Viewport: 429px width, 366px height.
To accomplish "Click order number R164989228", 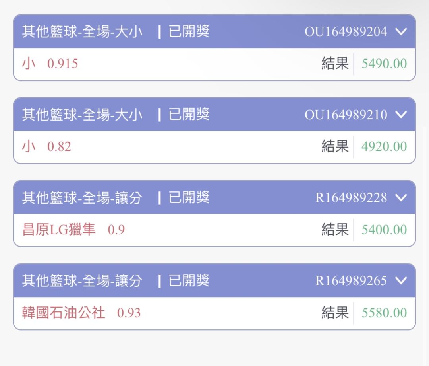I will pyautogui.click(x=351, y=198).
